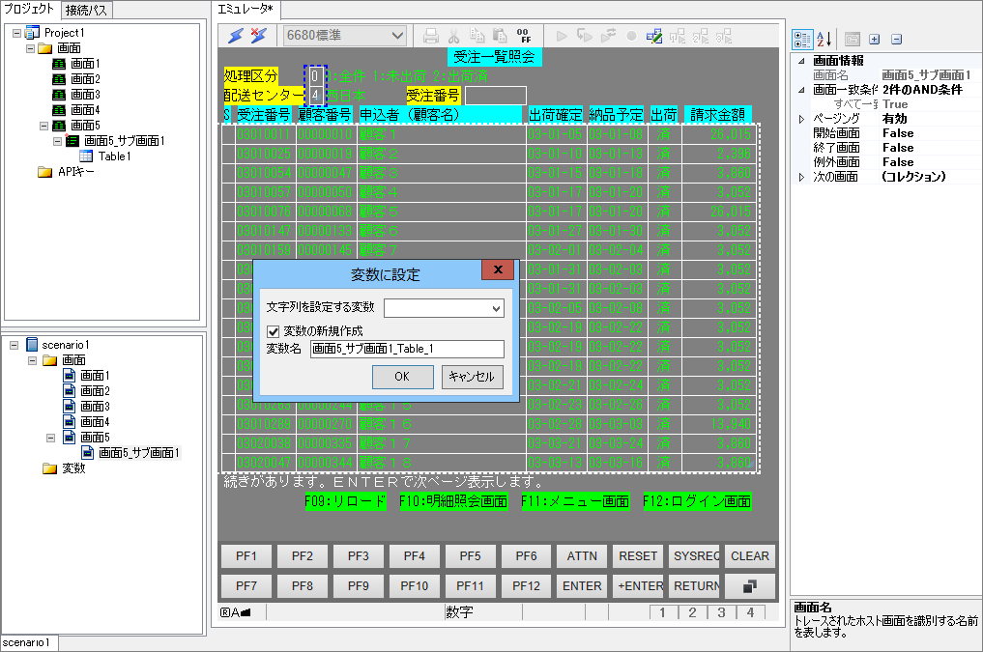Image resolution: width=983 pixels, height=652 pixels.
Task: Click the 変数名 text field
Action: (x=407, y=349)
